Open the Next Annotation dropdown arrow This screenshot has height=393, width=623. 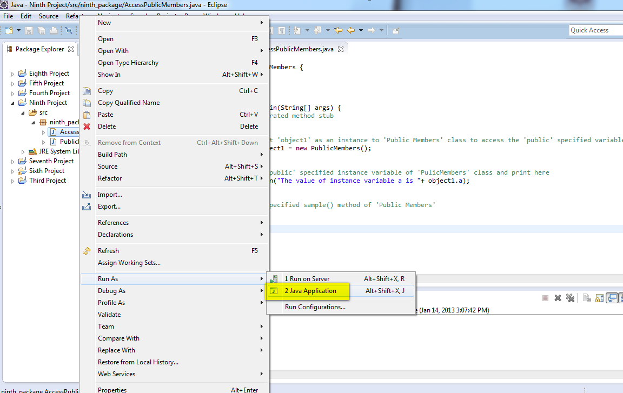click(307, 30)
